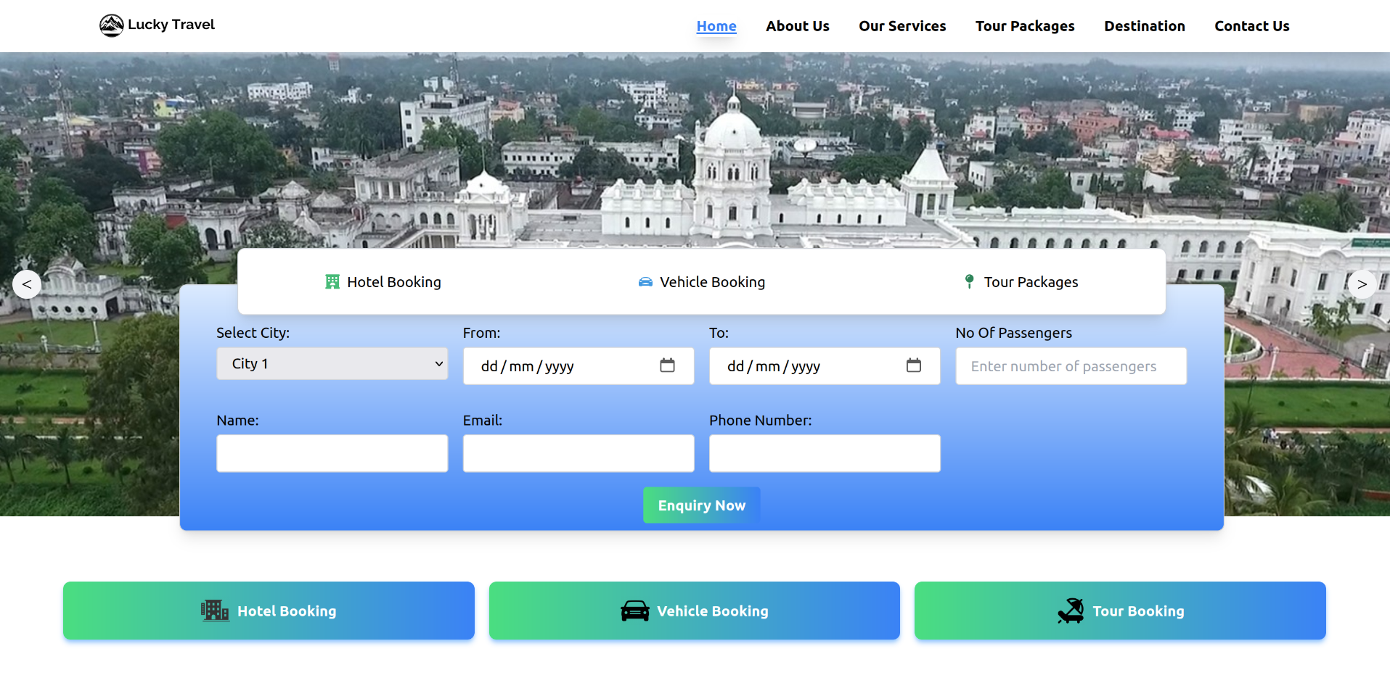This screenshot has width=1390, height=678.
Task: Expand the Select City dropdown
Action: click(332, 363)
